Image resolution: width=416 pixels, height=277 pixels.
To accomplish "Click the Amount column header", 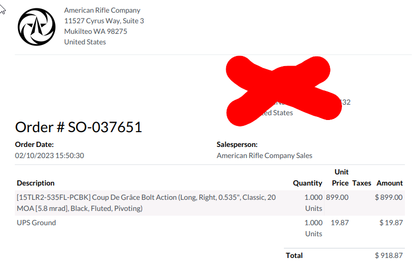I will tap(390, 183).
